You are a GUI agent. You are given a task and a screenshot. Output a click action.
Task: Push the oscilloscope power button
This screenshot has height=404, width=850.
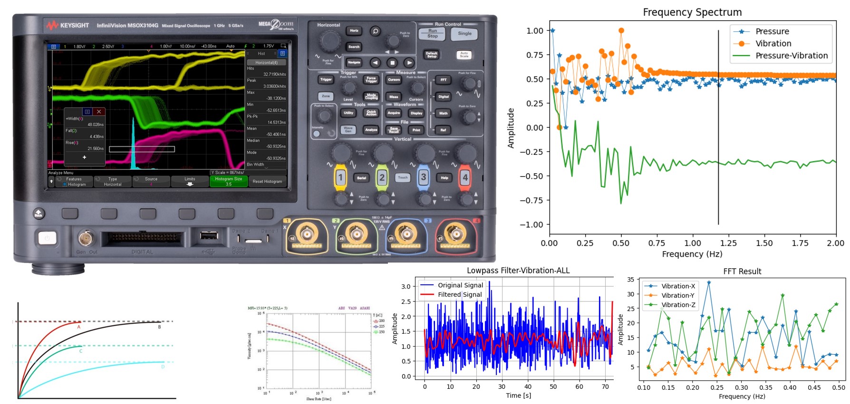pyautogui.click(x=47, y=237)
